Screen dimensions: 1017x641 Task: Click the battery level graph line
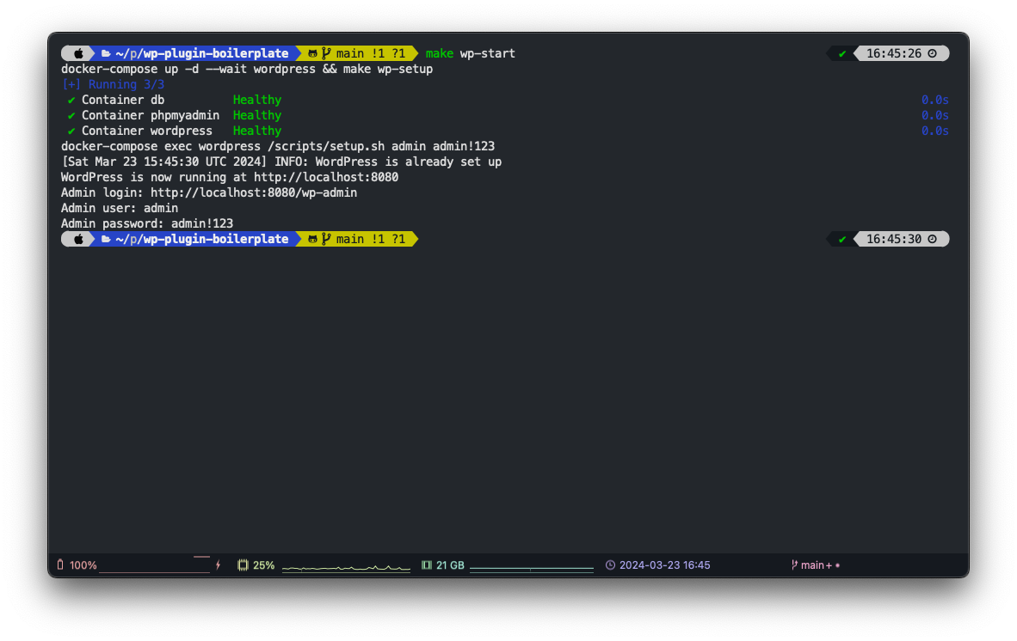tap(154, 565)
